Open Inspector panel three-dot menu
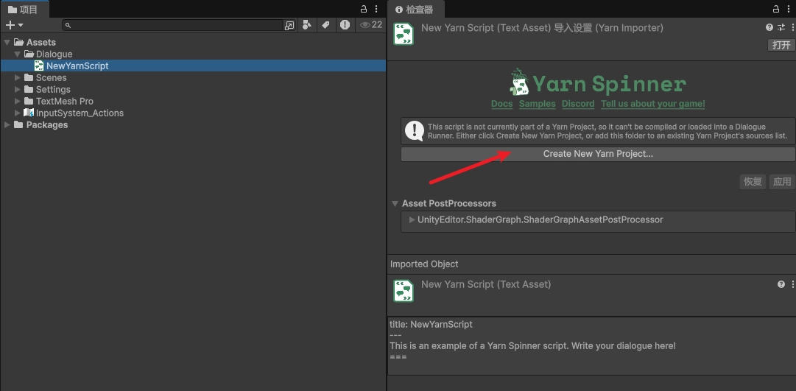This screenshot has height=391, width=796. point(789,9)
